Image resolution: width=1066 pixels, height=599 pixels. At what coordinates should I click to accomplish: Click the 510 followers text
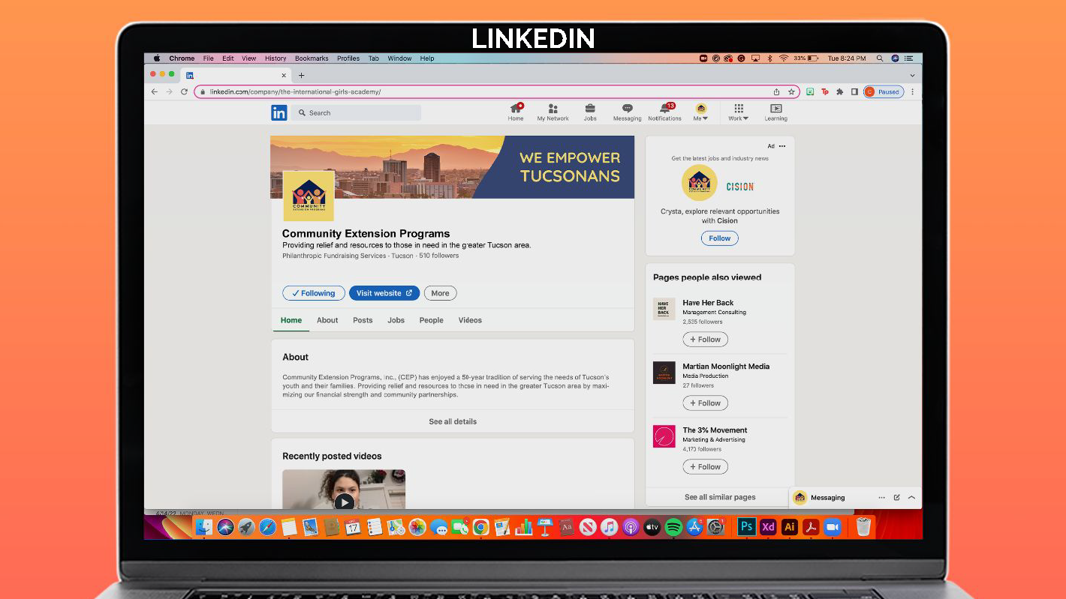(x=439, y=256)
